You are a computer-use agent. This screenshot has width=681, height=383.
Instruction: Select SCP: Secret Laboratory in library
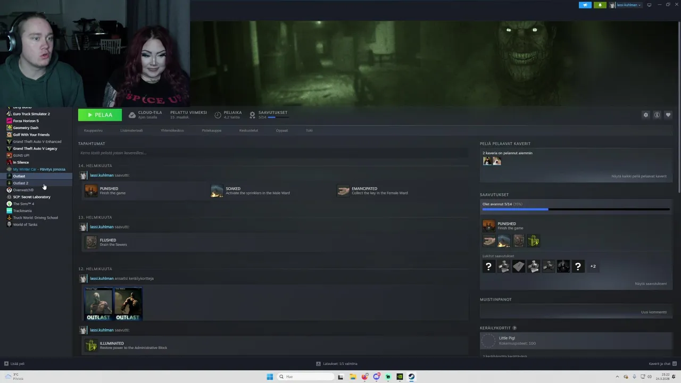pos(31,197)
